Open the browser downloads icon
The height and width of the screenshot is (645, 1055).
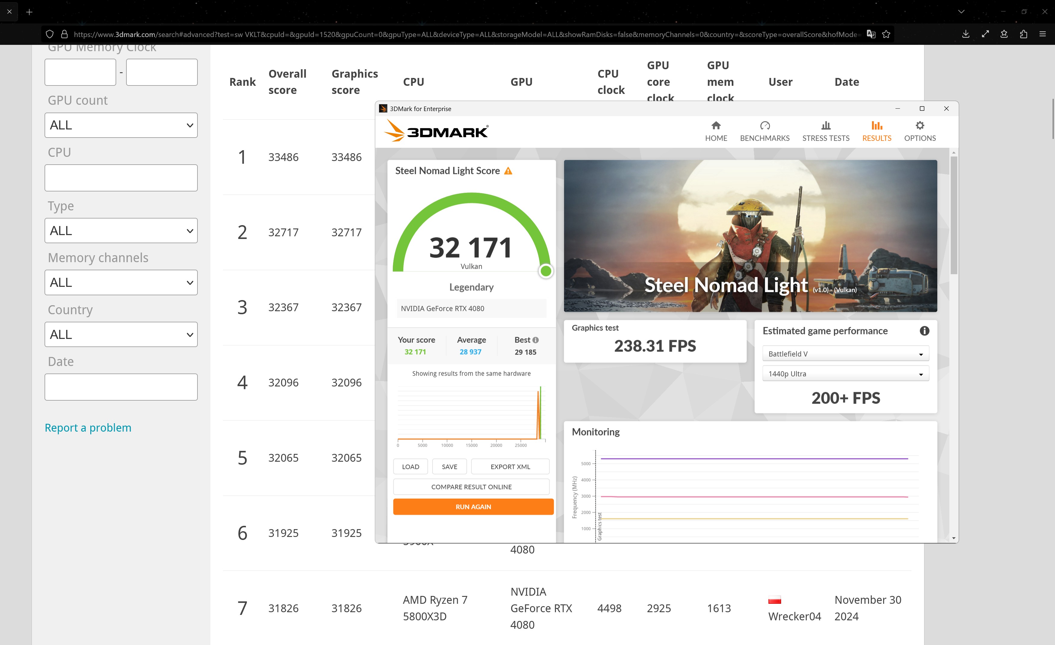pyautogui.click(x=966, y=34)
